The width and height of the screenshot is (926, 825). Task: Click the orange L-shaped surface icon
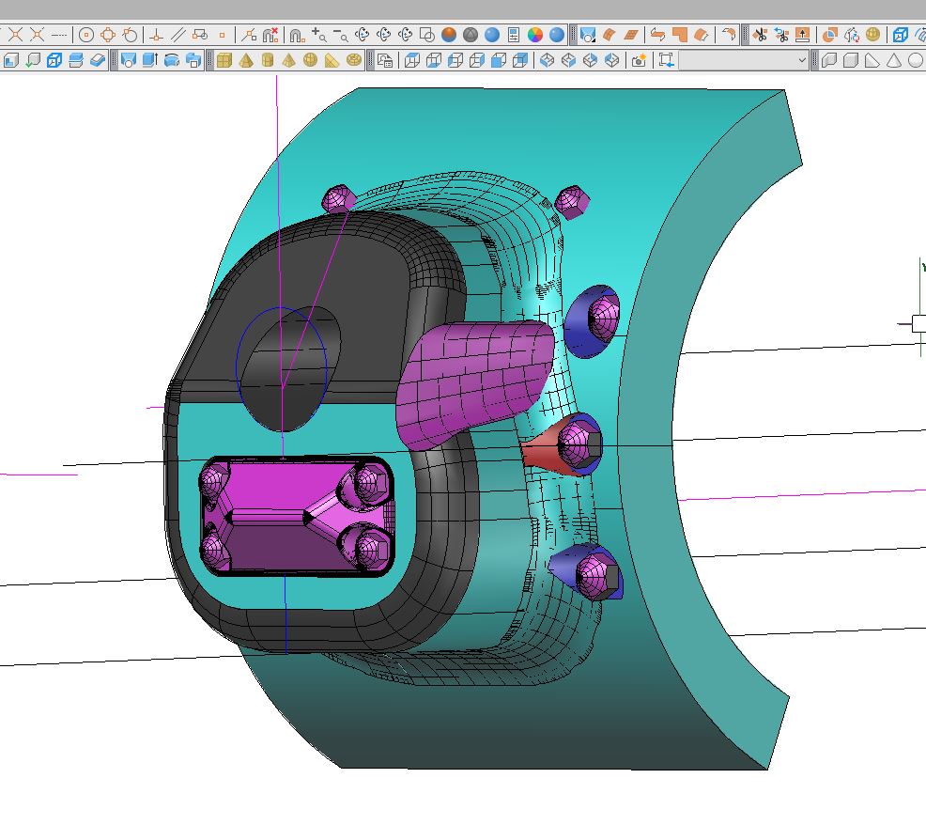pos(679,36)
